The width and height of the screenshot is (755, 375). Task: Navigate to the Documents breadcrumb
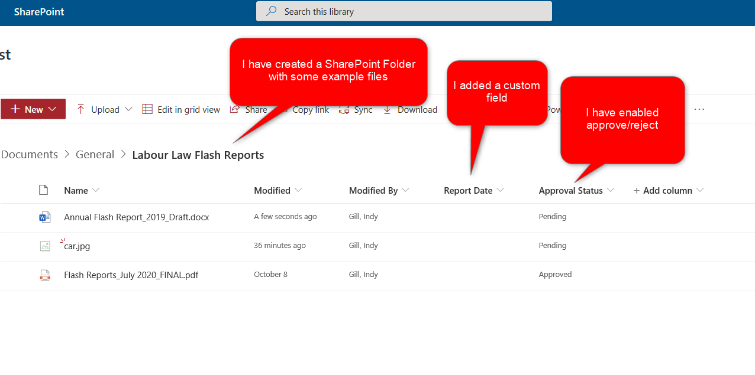tap(28, 154)
